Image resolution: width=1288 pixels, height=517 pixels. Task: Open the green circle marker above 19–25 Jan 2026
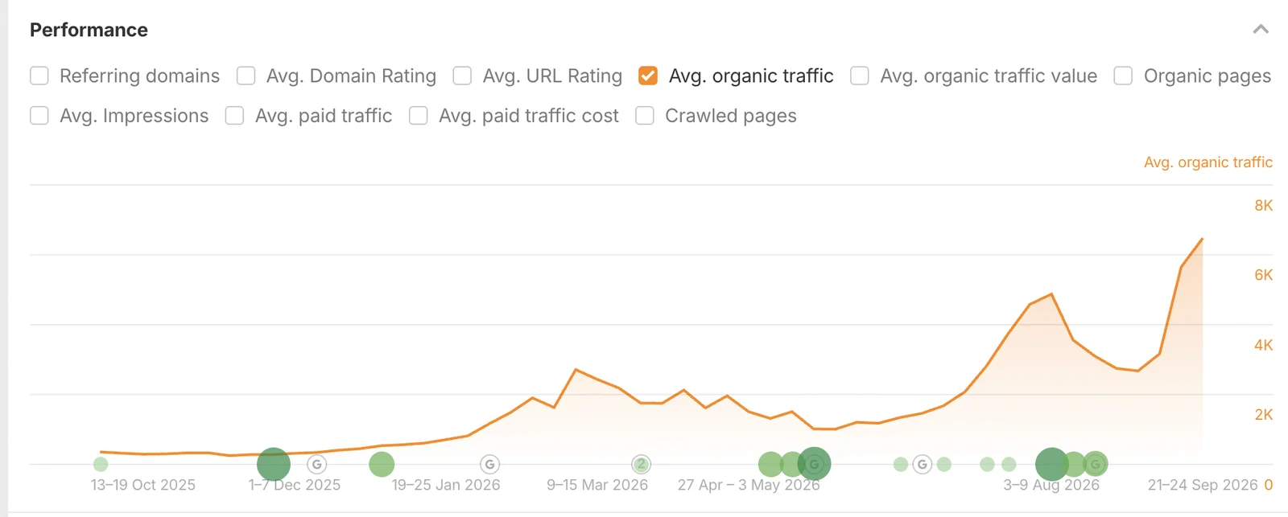click(x=382, y=464)
